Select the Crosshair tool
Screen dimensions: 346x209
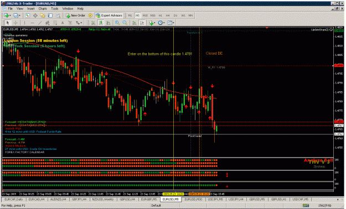16,23
